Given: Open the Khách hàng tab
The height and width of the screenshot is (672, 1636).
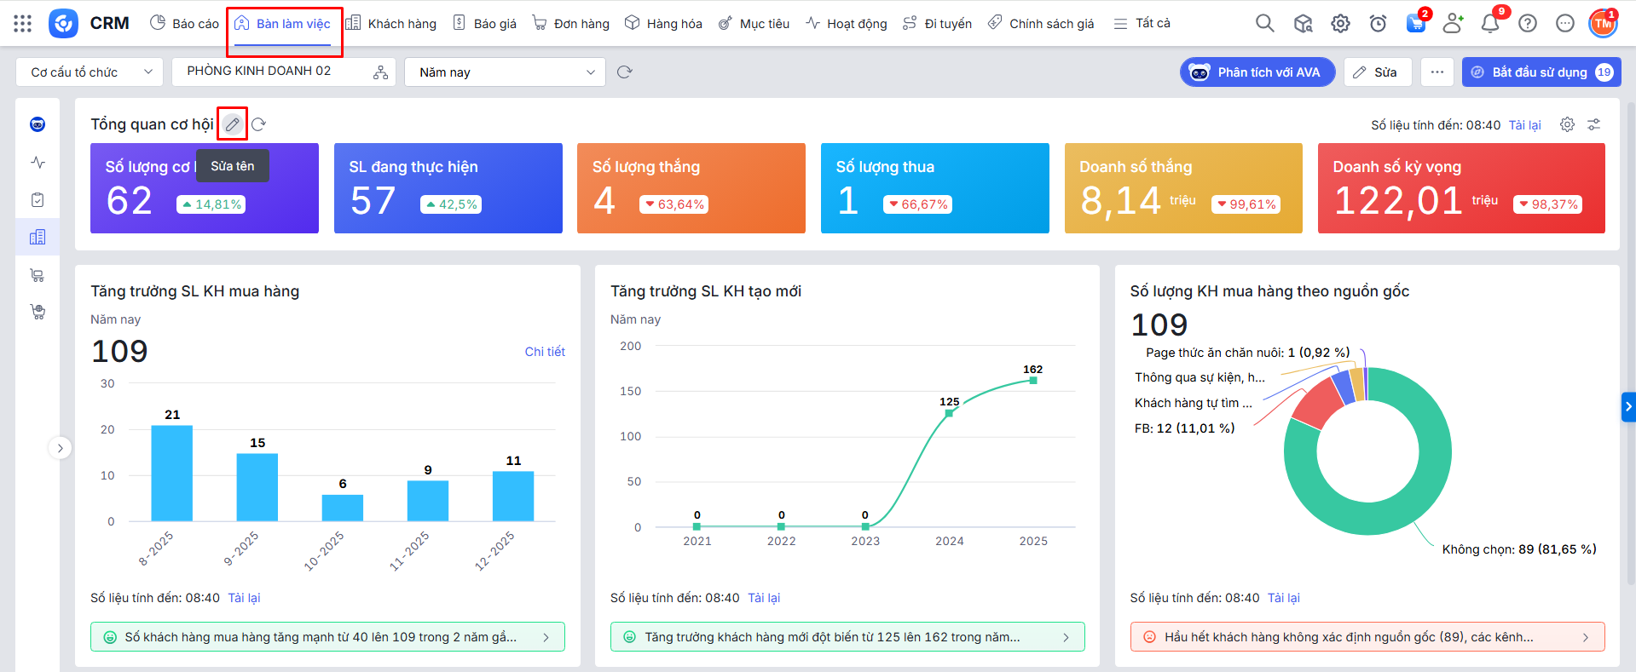Looking at the screenshot, I should 390,24.
